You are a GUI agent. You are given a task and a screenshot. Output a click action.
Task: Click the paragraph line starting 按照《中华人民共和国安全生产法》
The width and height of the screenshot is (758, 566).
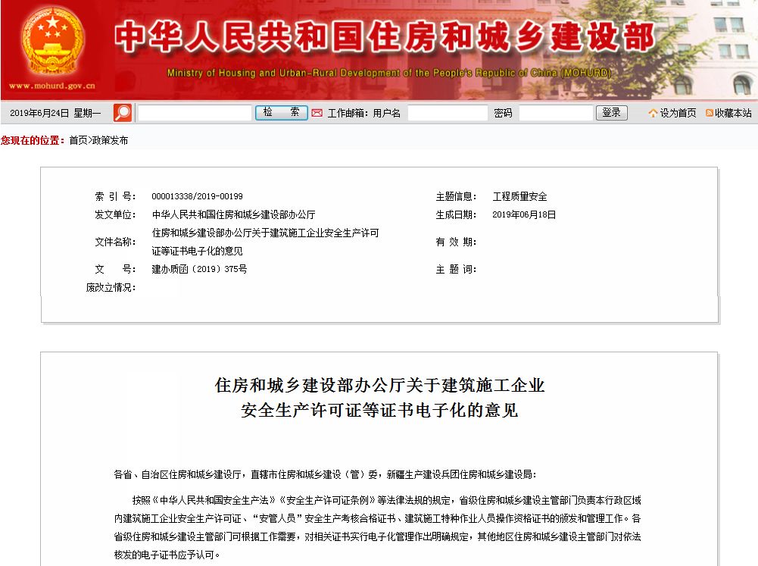click(x=387, y=500)
